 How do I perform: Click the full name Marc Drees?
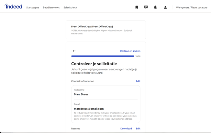click(x=81, y=94)
